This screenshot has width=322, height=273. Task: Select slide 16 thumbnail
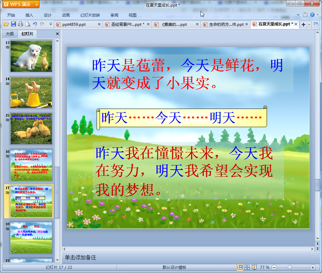31,165
